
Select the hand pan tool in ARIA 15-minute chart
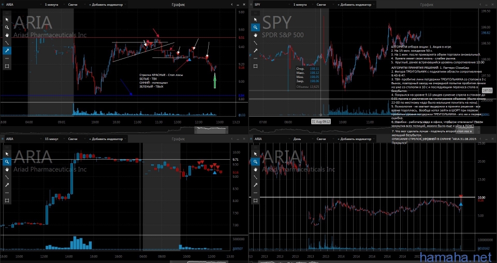coord(7,169)
